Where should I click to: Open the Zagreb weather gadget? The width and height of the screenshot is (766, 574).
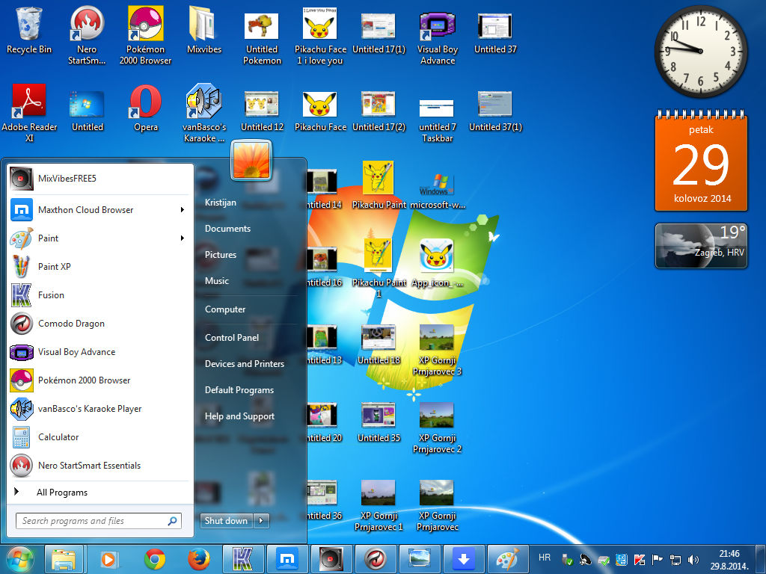click(700, 246)
